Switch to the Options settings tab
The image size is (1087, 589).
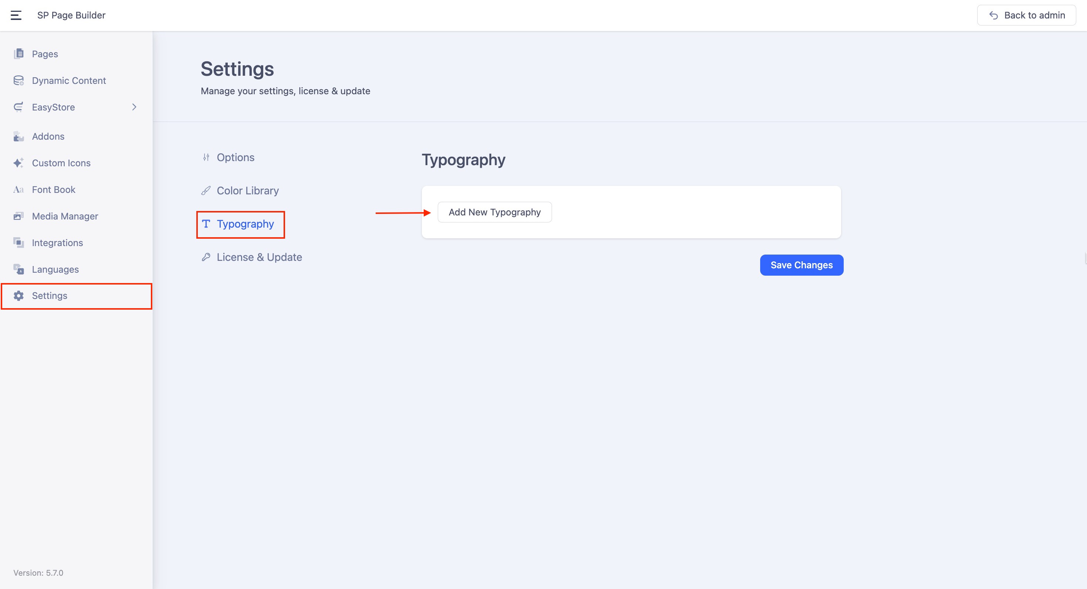235,157
